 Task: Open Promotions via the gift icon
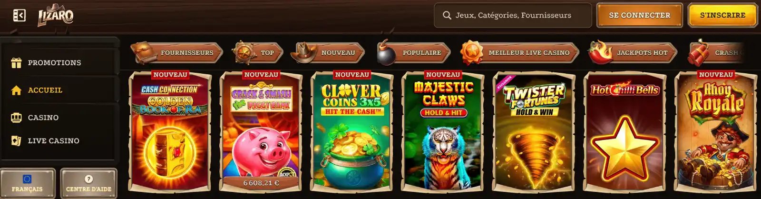tap(16, 62)
